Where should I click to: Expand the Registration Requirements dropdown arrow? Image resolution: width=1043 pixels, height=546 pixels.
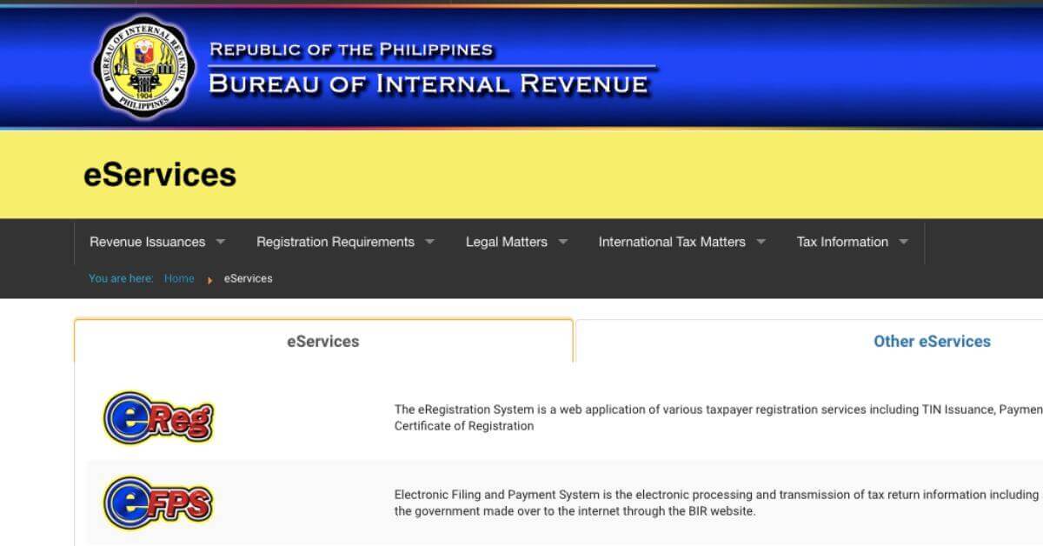pyautogui.click(x=429, y=242)
